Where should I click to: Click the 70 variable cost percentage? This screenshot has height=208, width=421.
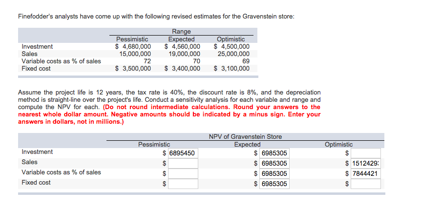coord(197,61)
